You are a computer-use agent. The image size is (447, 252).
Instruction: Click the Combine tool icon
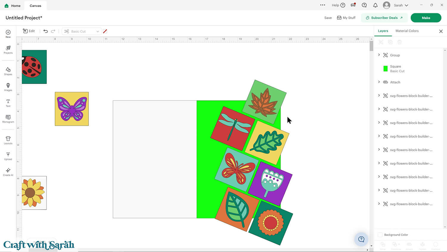click(396, 246)
